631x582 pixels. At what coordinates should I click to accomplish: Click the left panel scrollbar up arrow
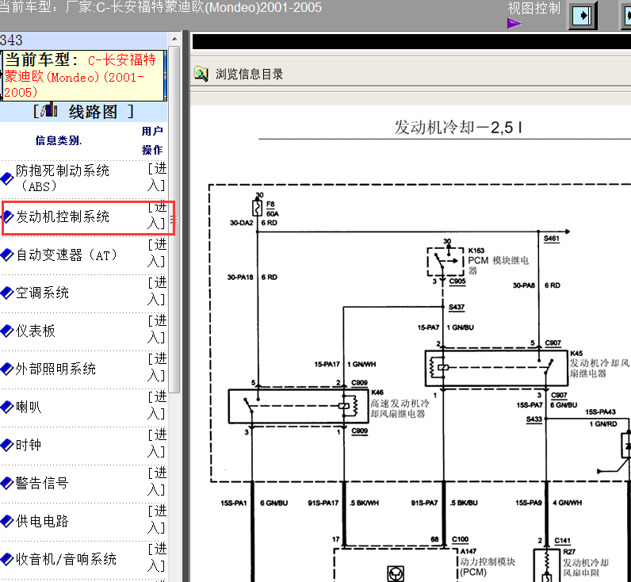coord(174,39)
